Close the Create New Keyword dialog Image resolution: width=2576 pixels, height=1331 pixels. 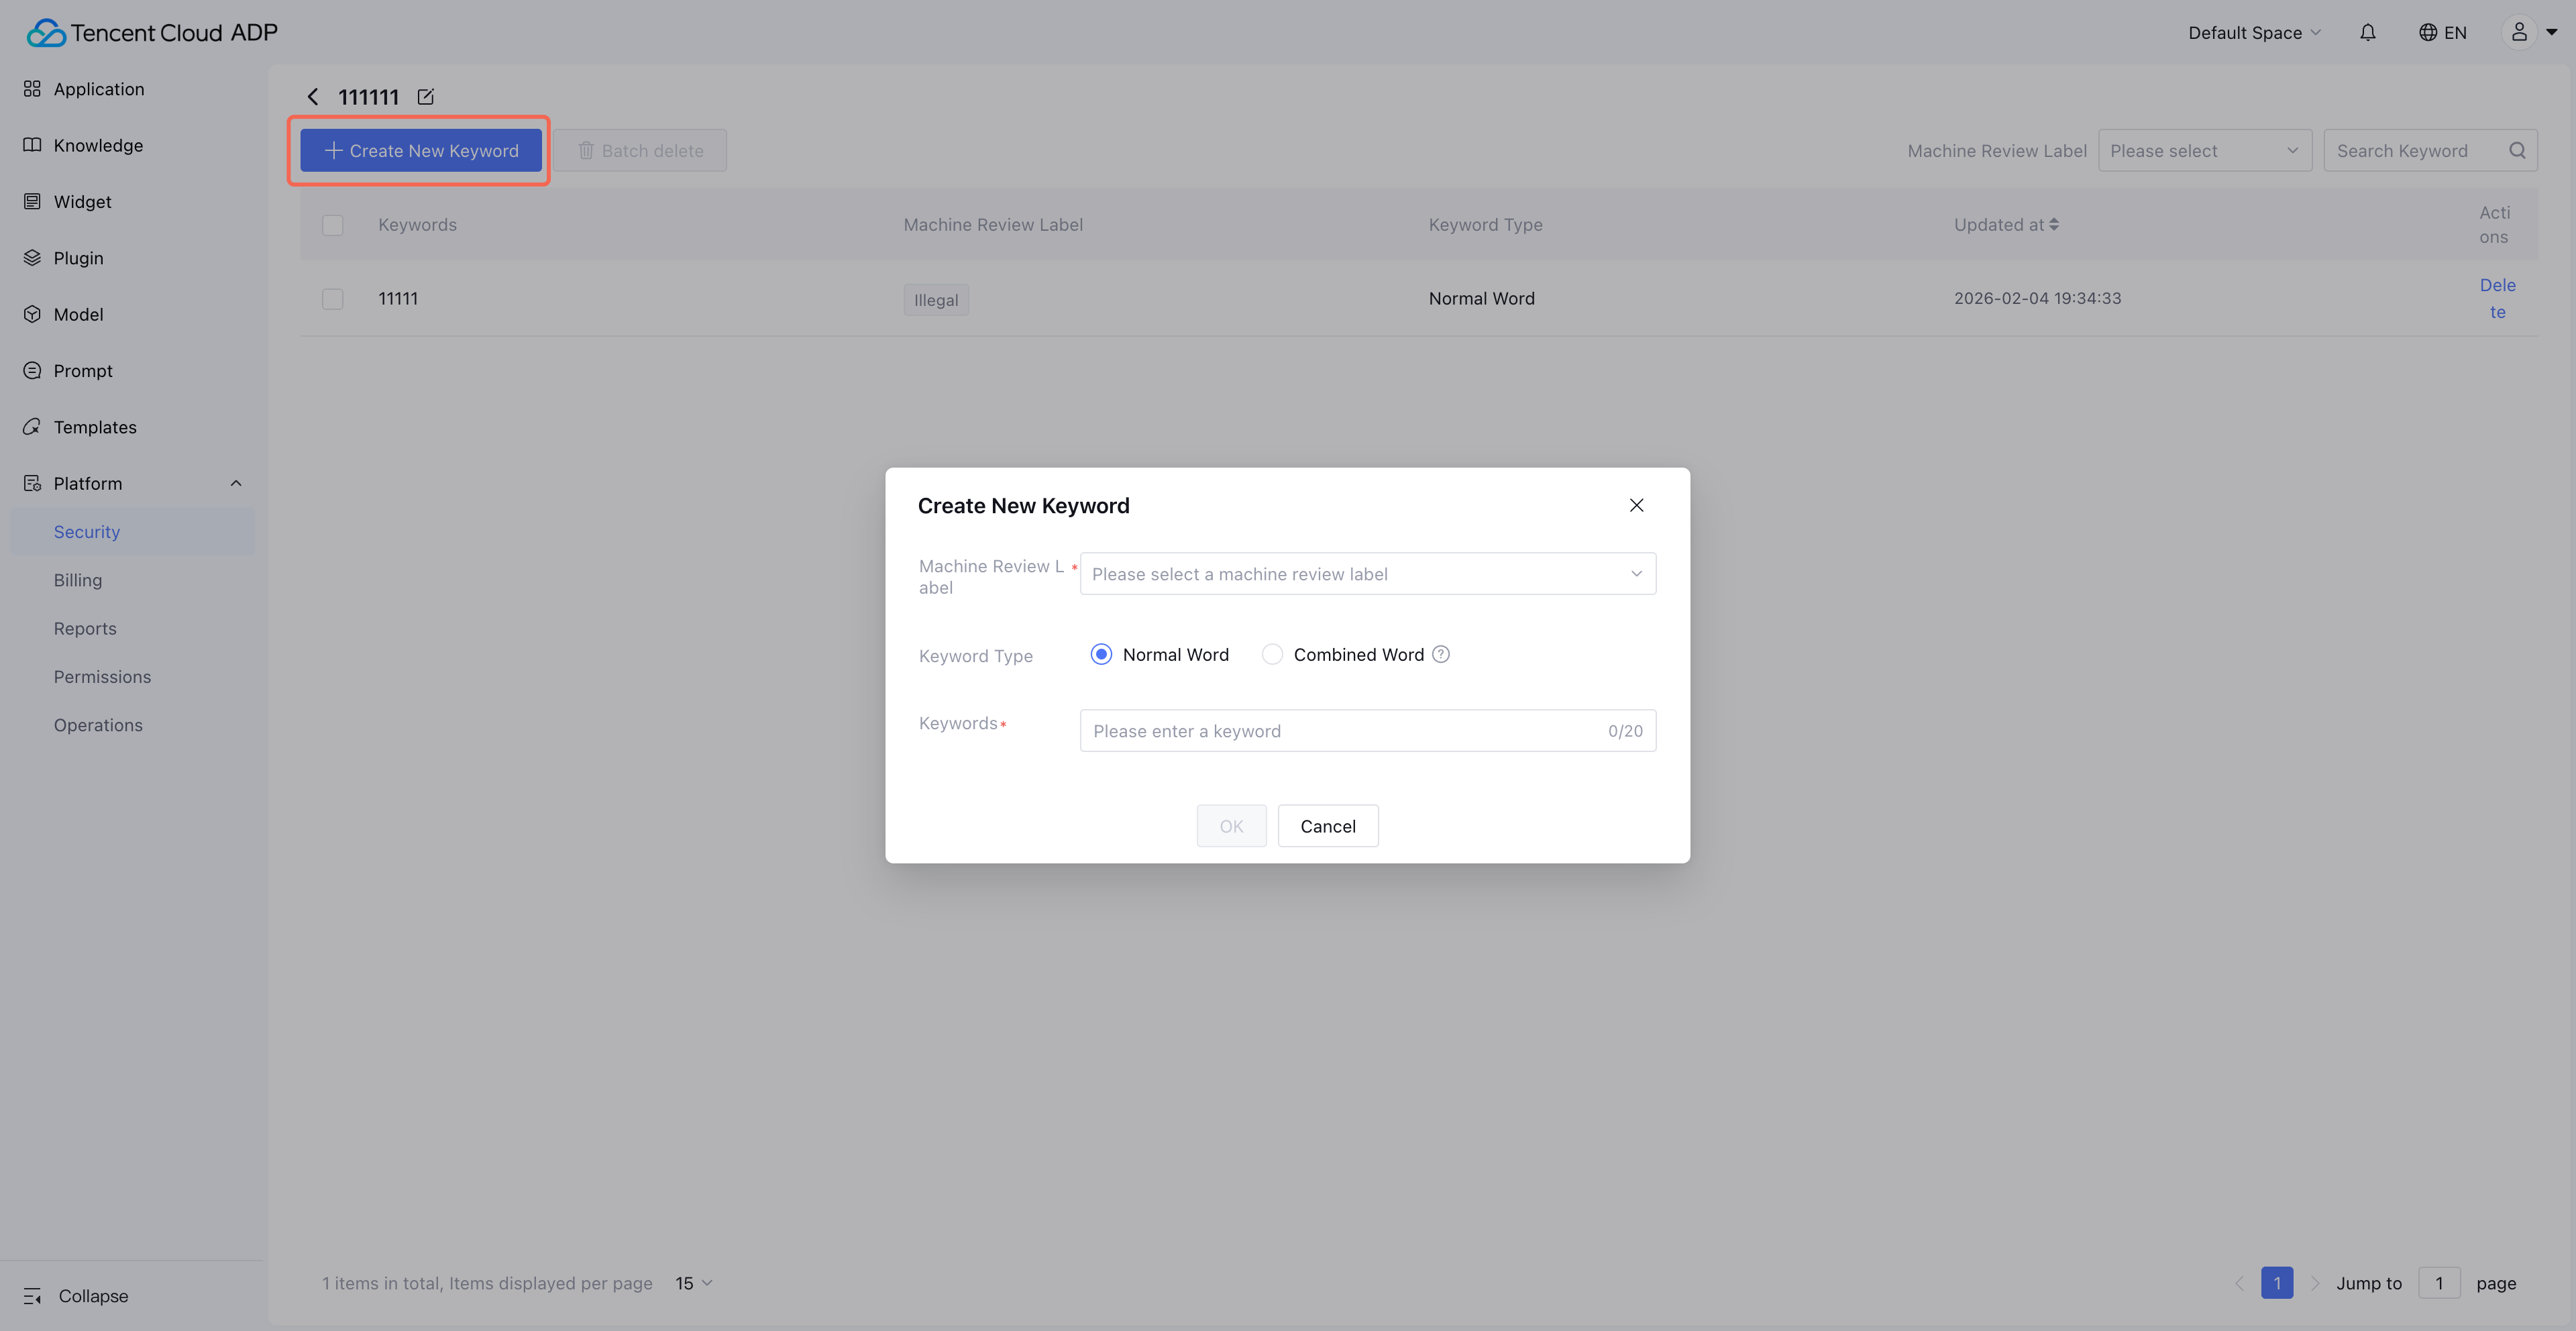1636,505
